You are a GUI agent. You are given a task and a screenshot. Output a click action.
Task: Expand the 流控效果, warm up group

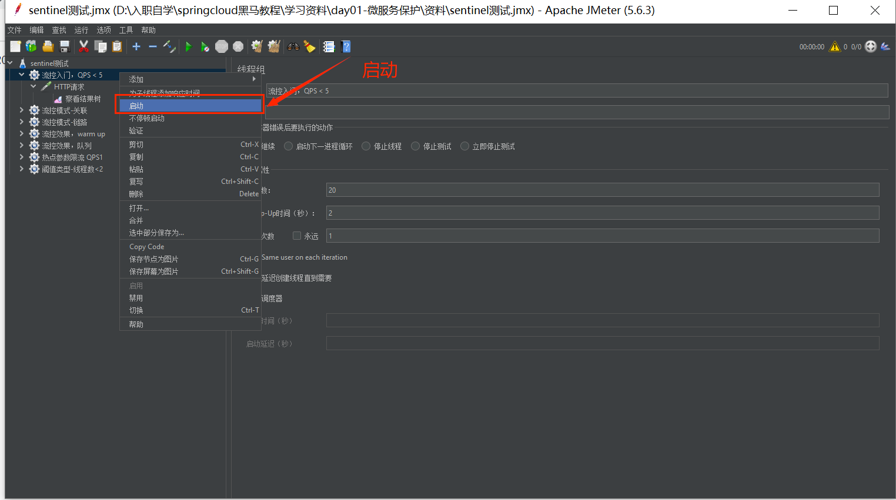pos(22,133)
